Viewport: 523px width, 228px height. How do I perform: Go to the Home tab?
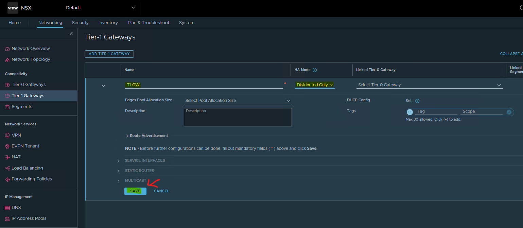[x=15, y=23]
